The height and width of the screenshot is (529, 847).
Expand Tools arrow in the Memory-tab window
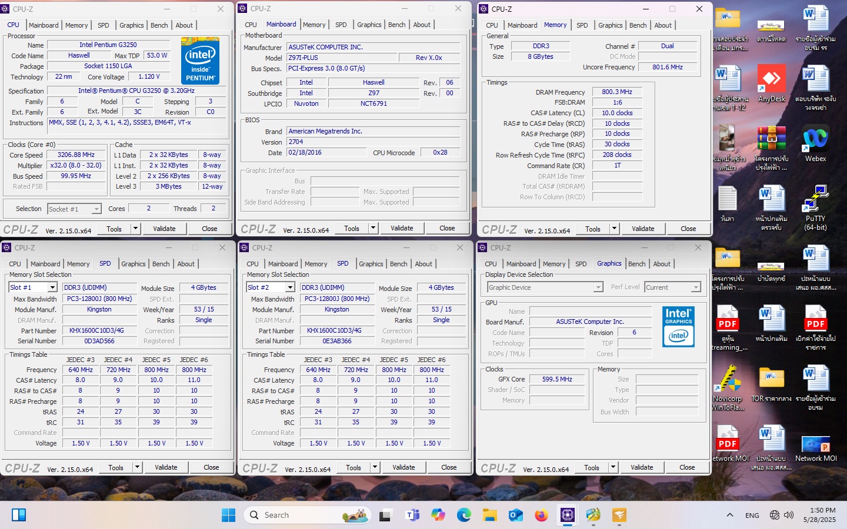[x=615, y=229]
